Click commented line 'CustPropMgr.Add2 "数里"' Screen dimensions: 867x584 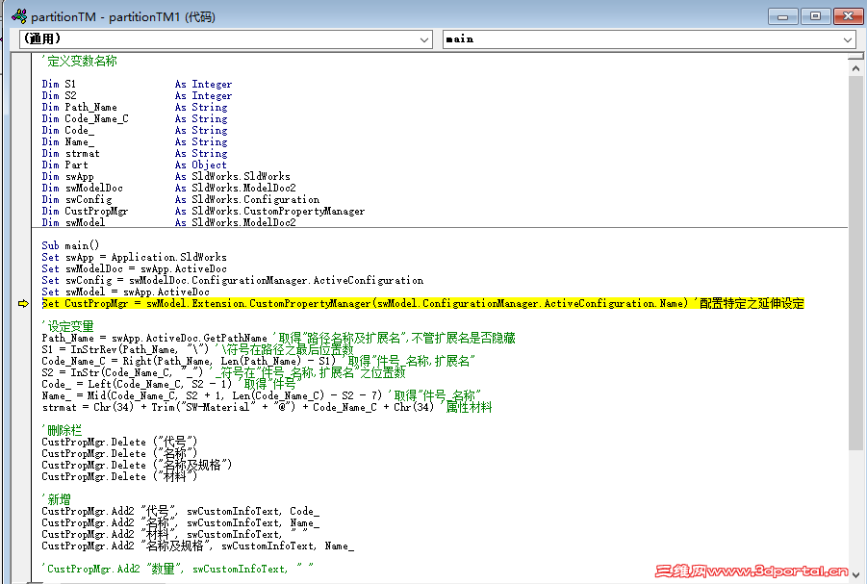click(177, 569)
